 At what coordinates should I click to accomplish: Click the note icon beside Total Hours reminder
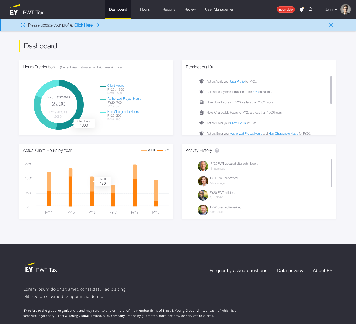201,102
